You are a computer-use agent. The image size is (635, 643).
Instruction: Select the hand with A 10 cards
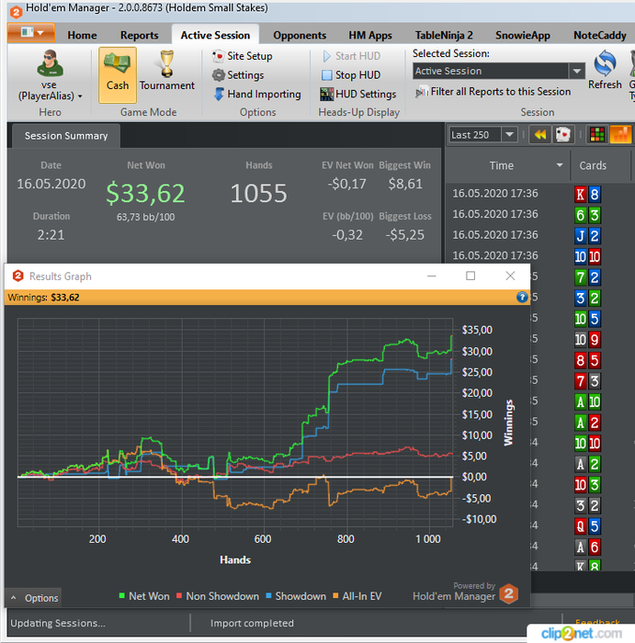click(587, 401)
